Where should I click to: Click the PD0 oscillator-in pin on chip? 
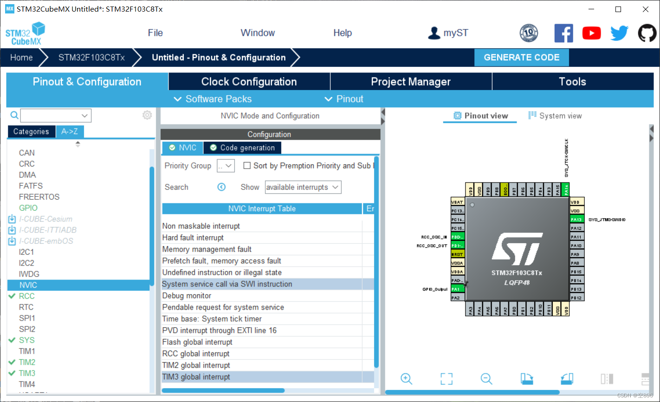[458, 237]
